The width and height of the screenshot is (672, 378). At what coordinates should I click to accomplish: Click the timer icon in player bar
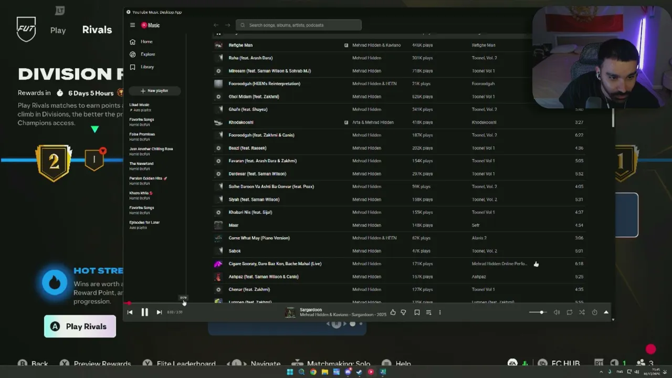(x=594, y=312)
